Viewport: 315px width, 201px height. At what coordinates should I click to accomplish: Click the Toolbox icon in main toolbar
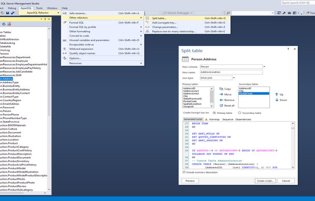(x=289, y=13)
